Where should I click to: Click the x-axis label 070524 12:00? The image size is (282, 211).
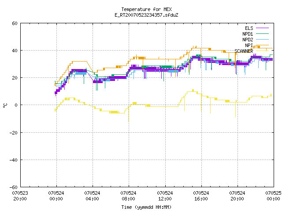(165, 196)
